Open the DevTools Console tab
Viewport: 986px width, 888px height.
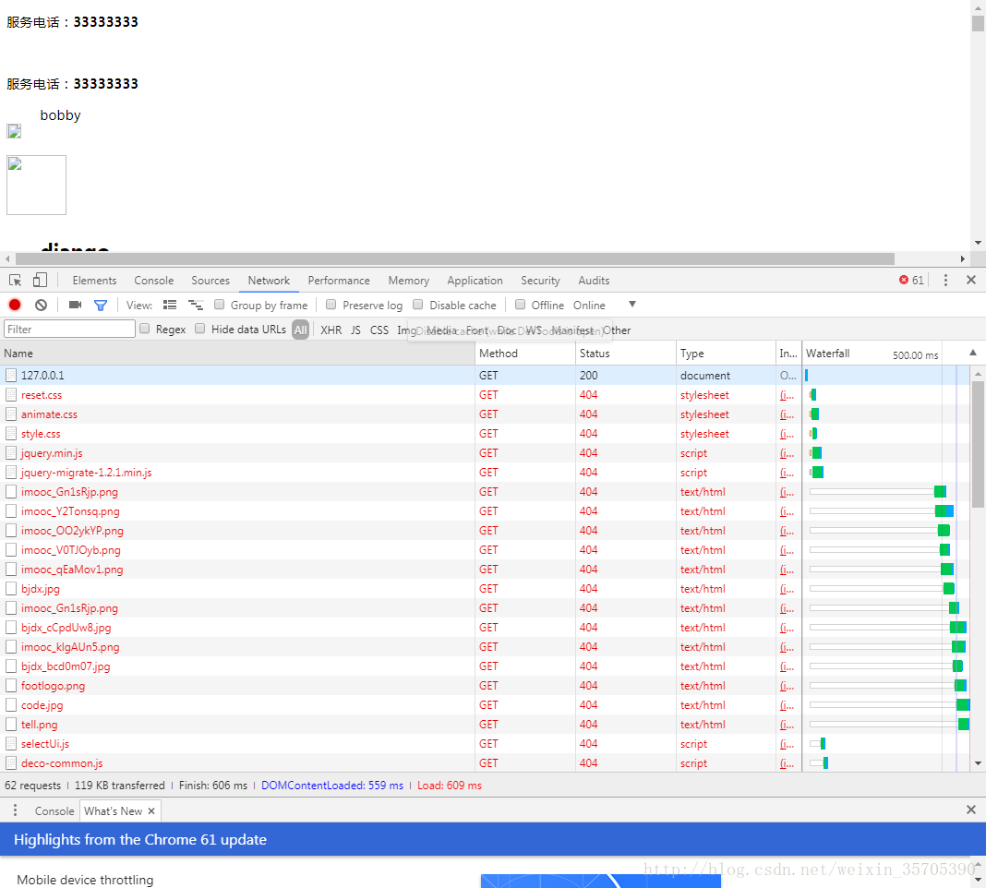click(153, 281)
